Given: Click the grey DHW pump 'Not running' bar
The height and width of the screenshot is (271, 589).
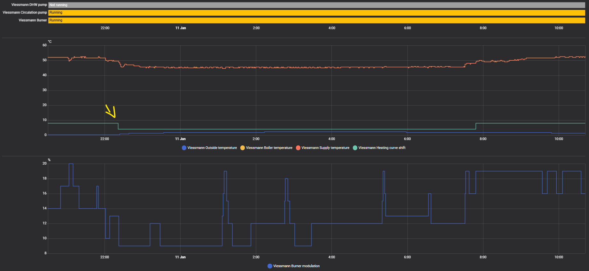Looking at the screenshot, I should click(x=317, y=5).
